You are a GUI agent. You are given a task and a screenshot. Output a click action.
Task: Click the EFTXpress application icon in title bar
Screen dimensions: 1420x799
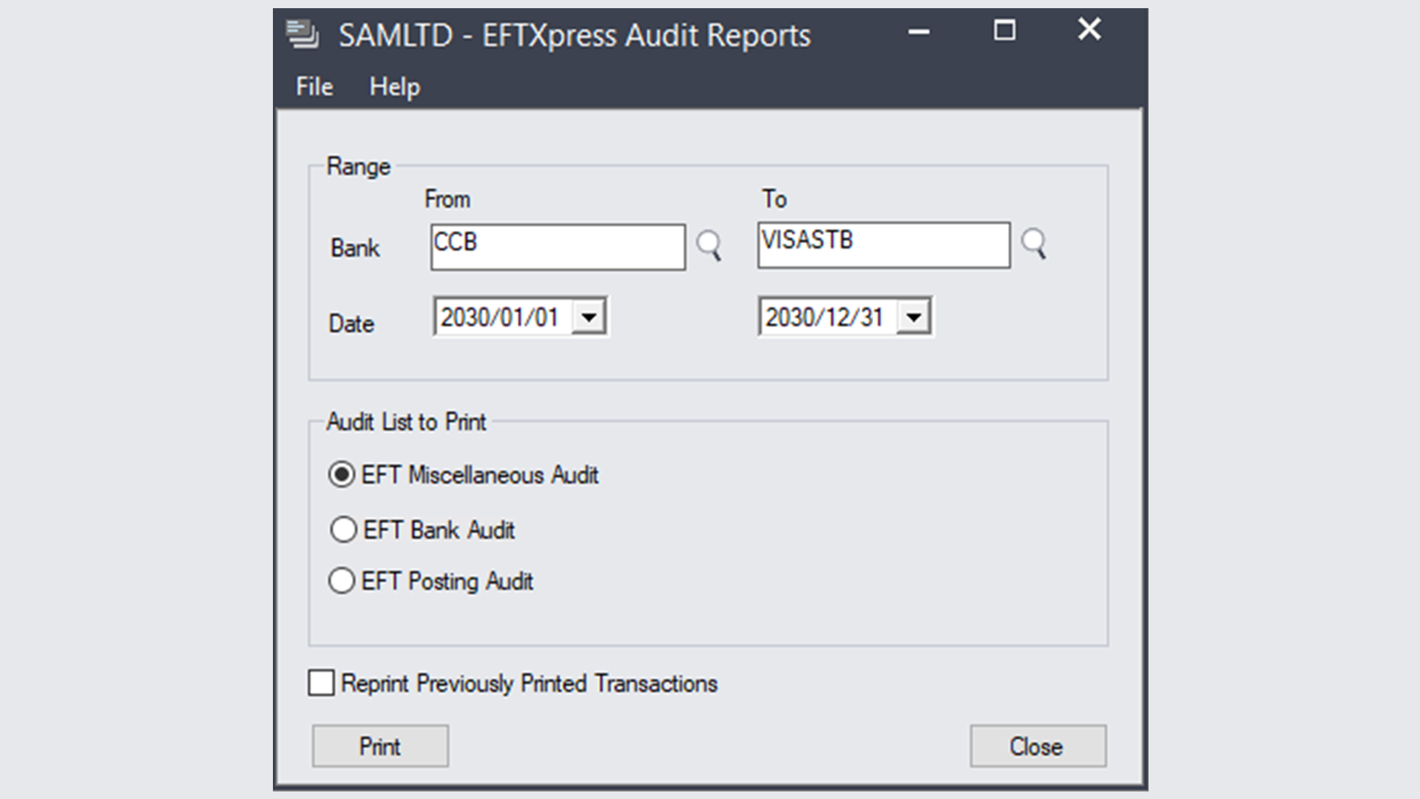[x=303, y=33]
